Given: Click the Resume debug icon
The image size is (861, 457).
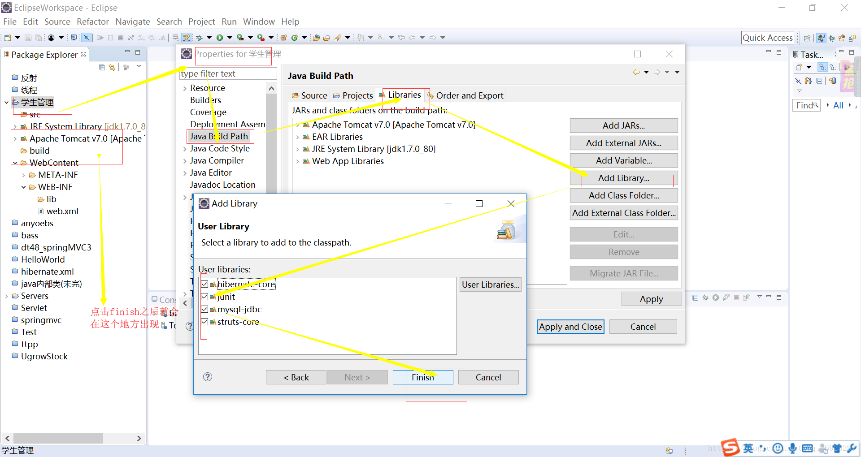Looking at the screenshot, I should (100, 38).
